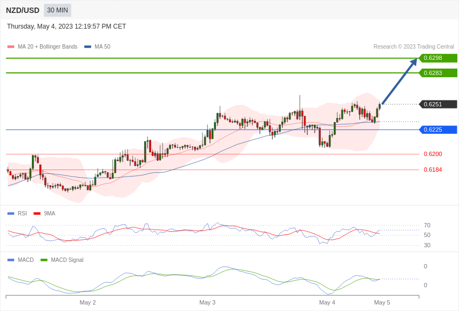Click the MACD legend label
The height and width of the screenshot is (311, 459).
[26, 260]
